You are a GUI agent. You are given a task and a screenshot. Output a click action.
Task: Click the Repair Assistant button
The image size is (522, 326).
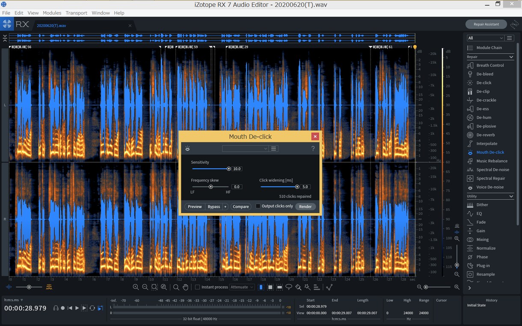coord(486,24)
